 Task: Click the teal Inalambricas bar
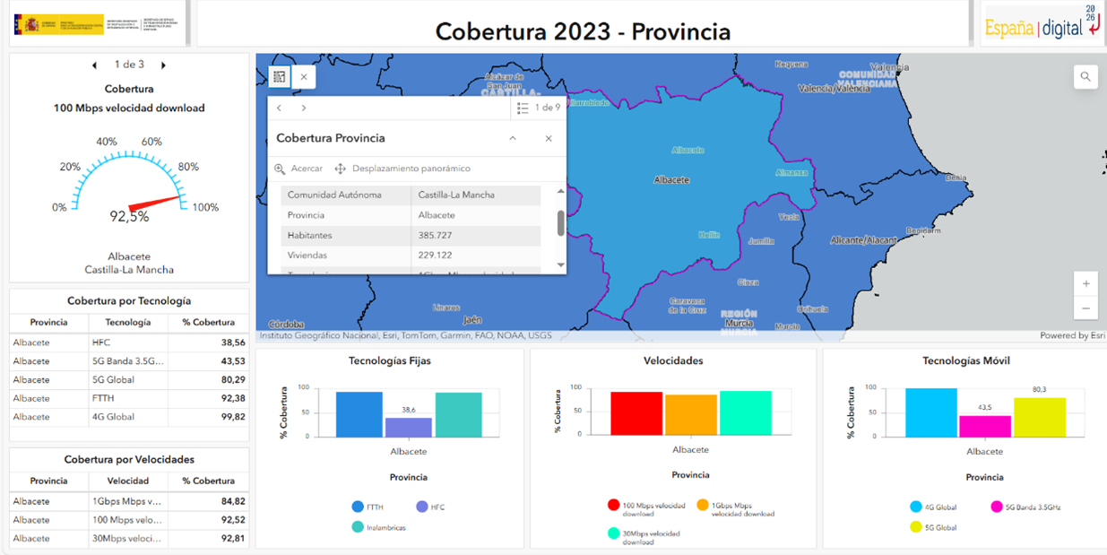tap(459, 414)
